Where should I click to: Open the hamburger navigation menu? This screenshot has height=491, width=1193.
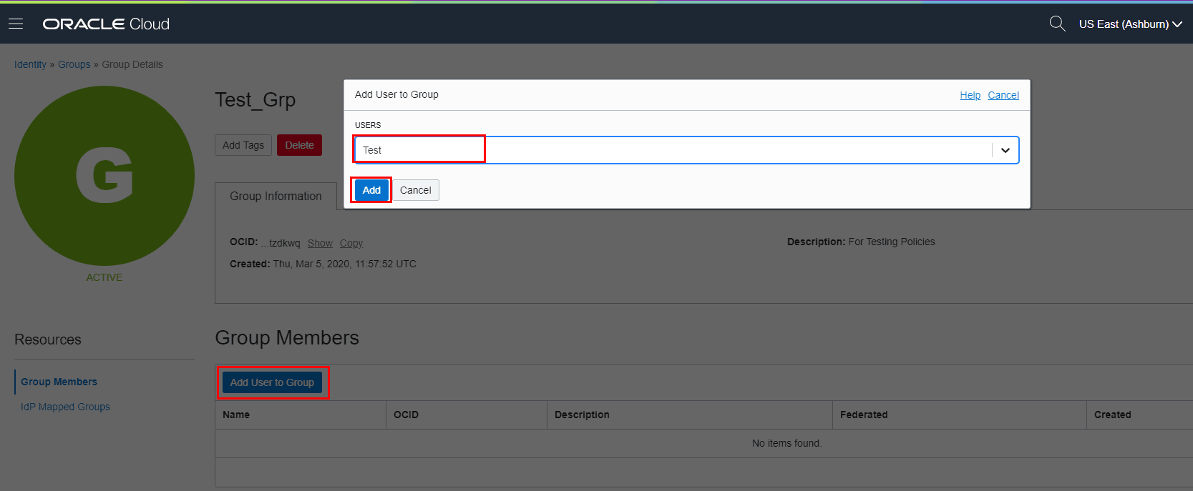16,24
